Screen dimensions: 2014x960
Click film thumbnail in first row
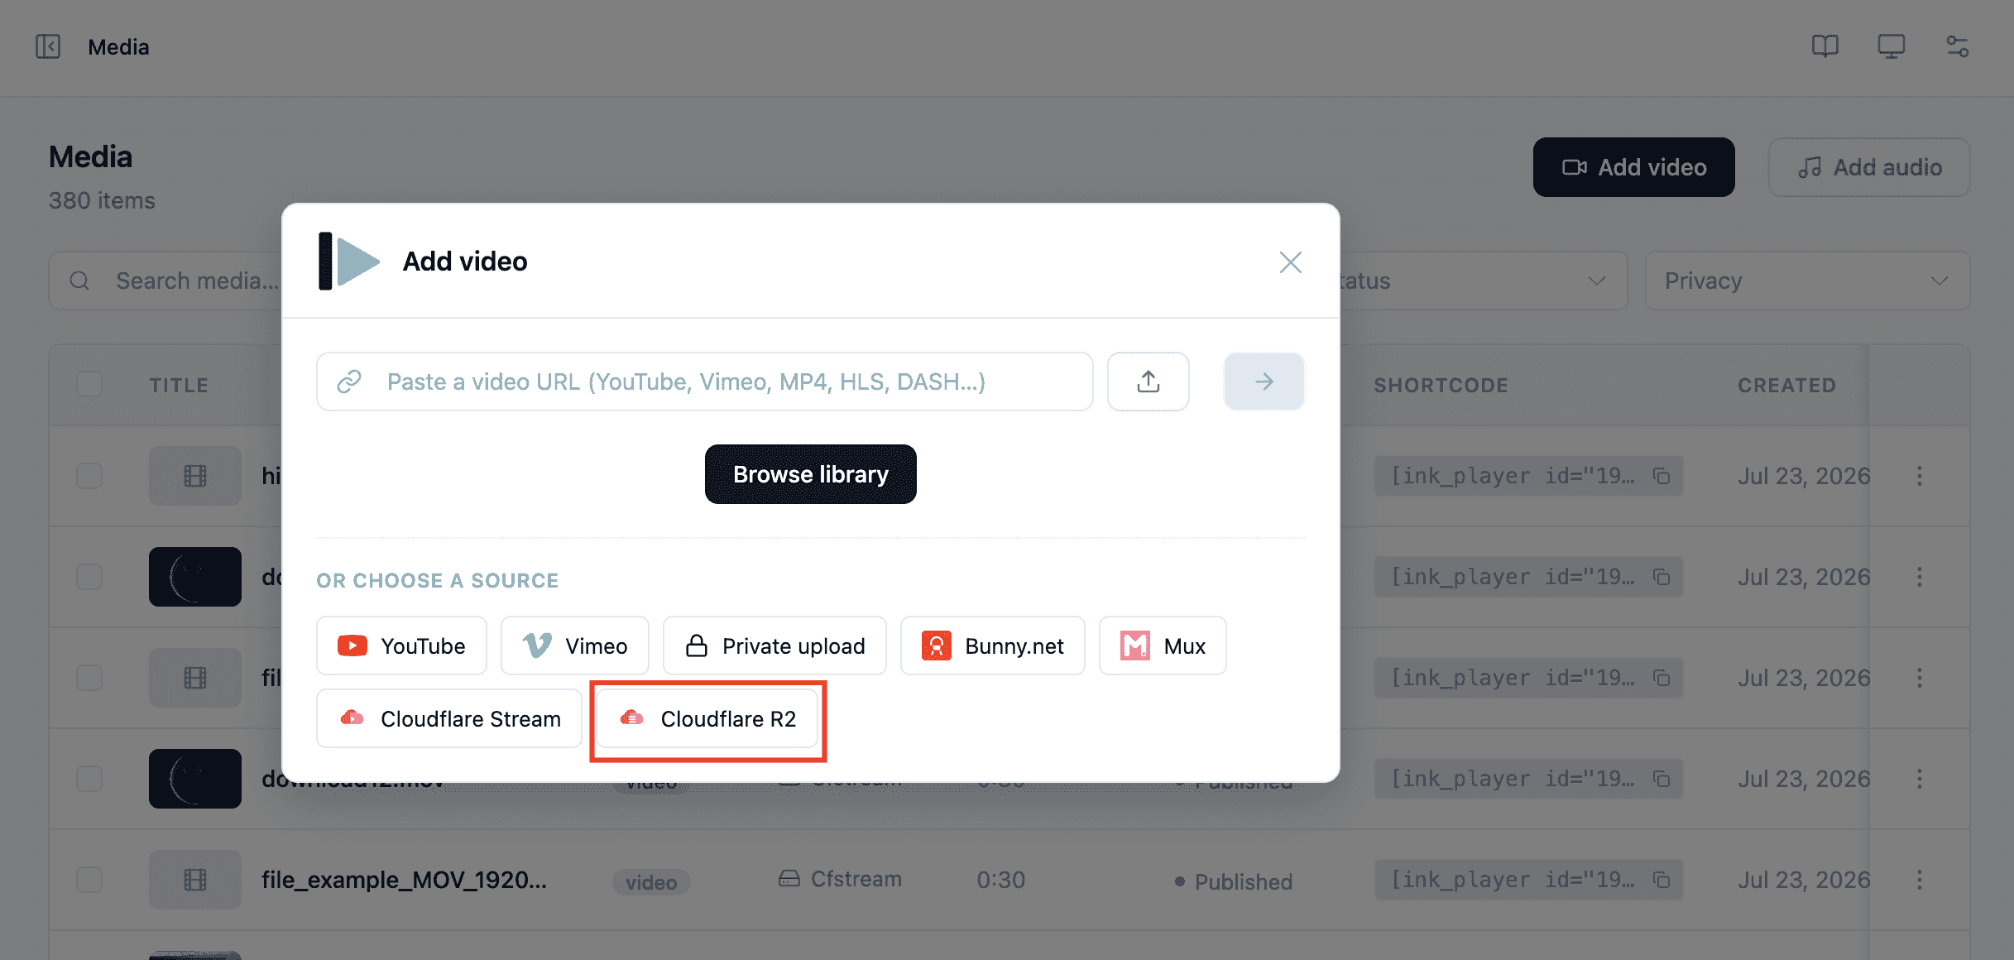pos(195,476)
